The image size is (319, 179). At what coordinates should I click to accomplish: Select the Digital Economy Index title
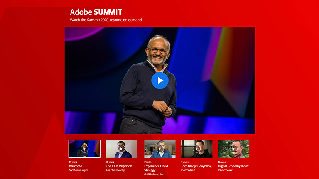tap(233, 166)
